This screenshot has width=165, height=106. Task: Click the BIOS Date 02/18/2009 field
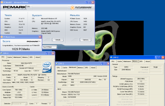pyautogui.click(x=87, y=97)
